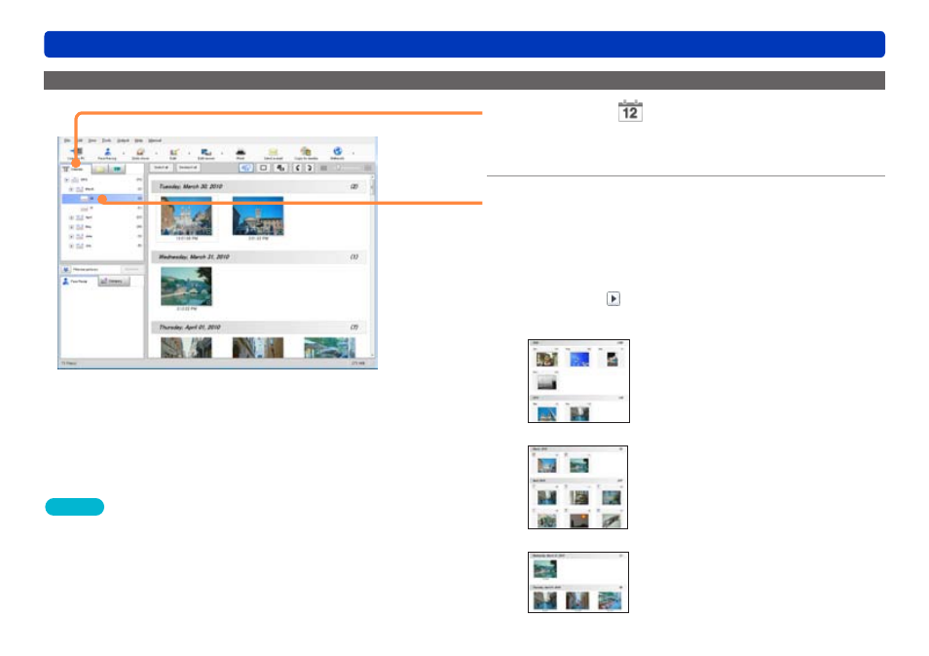Open the Edit movie toolbar icon
The width and height of the screenshot is (929, 656).
point(205,154)
